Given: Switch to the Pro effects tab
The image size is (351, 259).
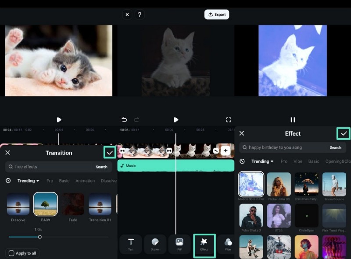Looking at the screenshot, I should (284, 161).
